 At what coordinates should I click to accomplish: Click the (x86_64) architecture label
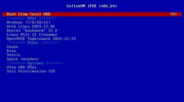coord(108,6)
